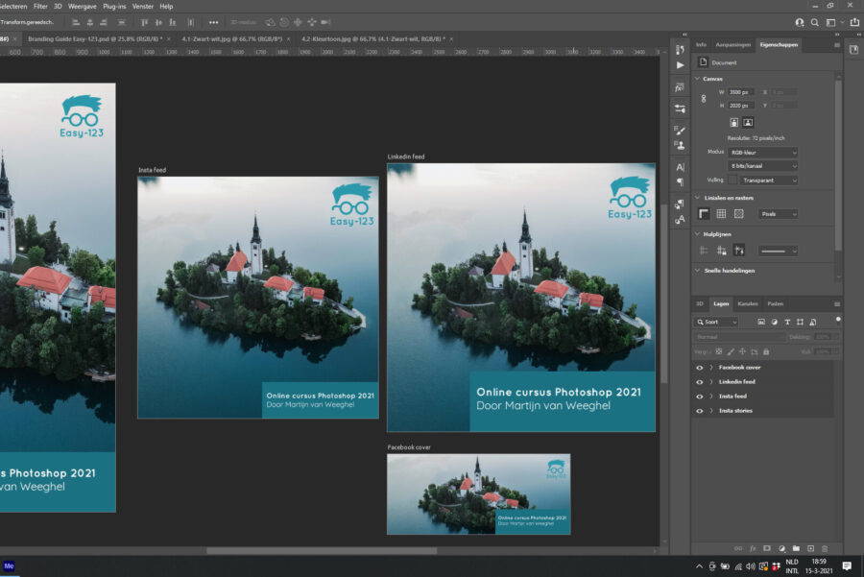This screenshot has height=577, width=864.
Task: Filter layers by type layers (T icon)
Action: (787, 322)
